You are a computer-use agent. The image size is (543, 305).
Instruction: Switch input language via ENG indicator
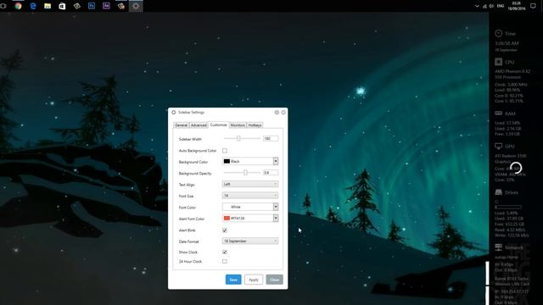point(501,6)
